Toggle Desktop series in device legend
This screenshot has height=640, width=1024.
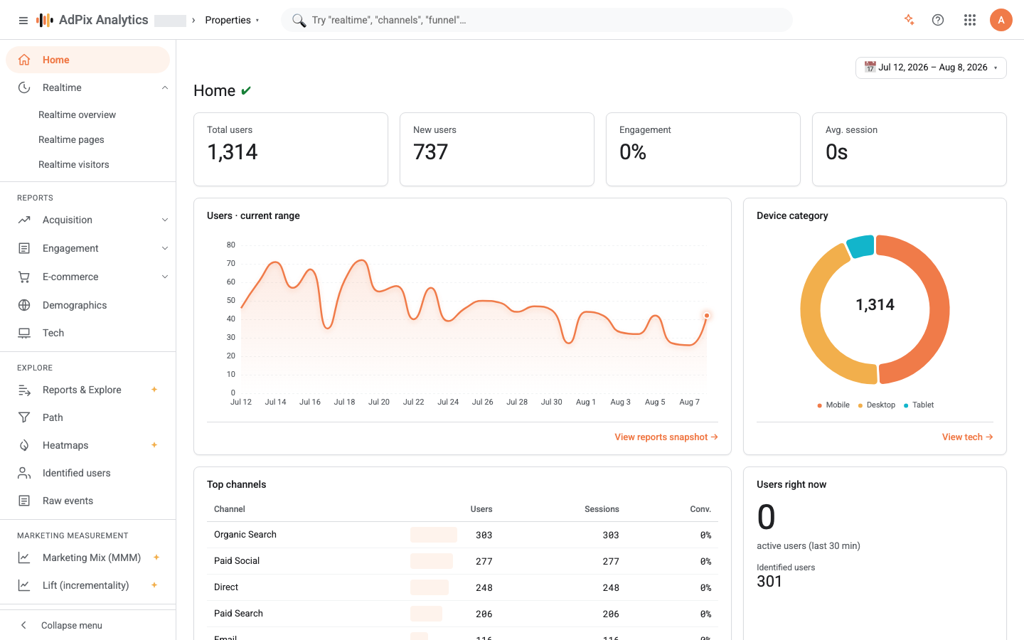click(877, 405)
